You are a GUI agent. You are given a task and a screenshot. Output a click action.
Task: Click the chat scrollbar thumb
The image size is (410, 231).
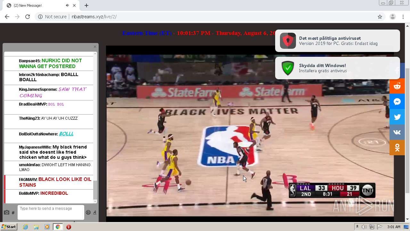pos(95,190)
